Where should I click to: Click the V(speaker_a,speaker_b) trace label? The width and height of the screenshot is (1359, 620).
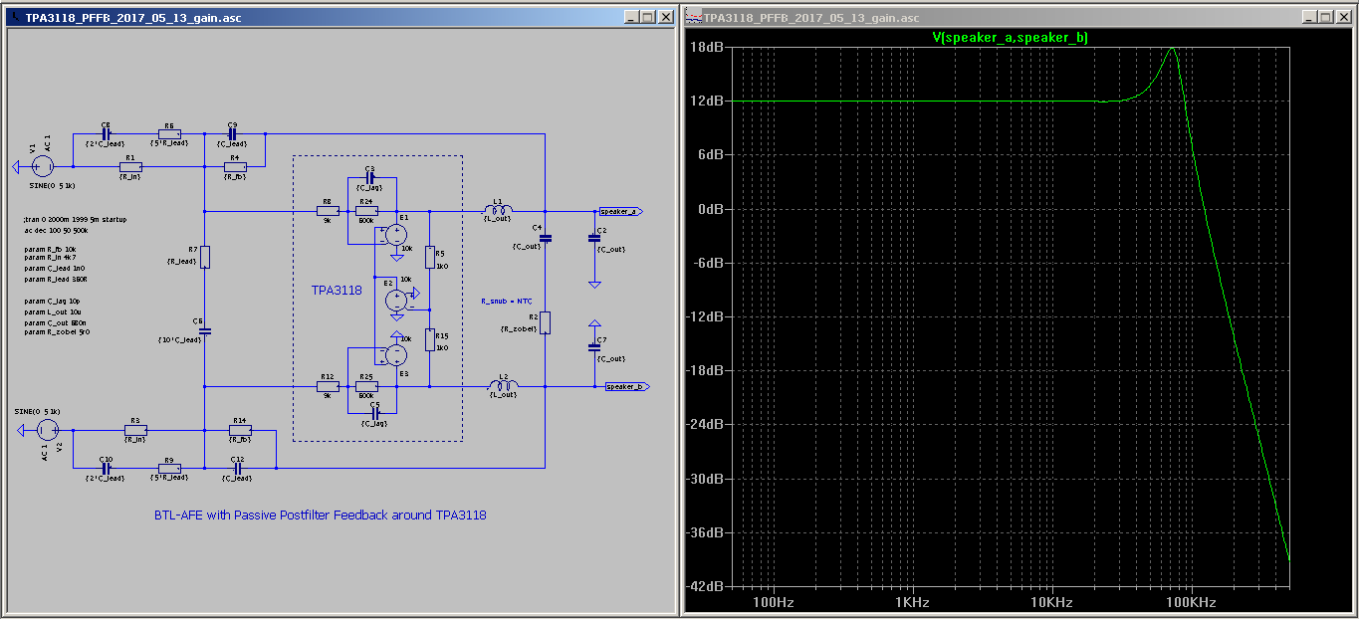(x=1009, y=37)
